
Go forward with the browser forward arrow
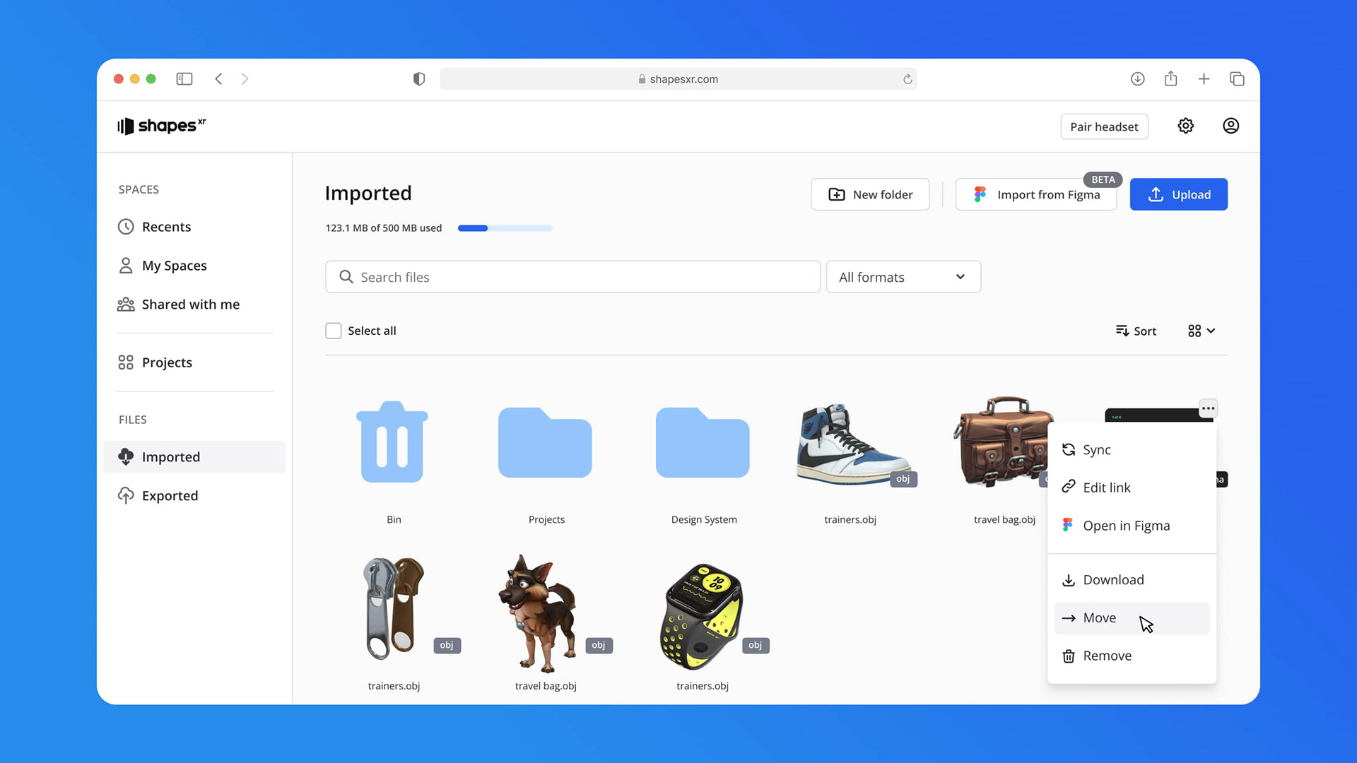click(245, 79)
